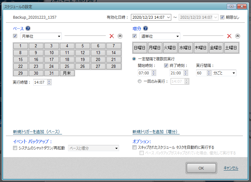Click the help icon next to ベース
This screenshot has width=251, height=182.
point(28,29)
